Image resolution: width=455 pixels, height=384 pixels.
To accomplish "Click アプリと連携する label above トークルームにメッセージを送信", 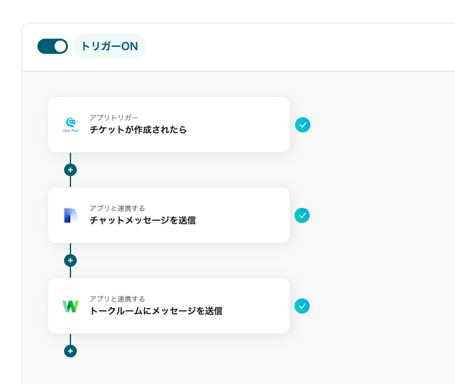I will tap(117, 298).
